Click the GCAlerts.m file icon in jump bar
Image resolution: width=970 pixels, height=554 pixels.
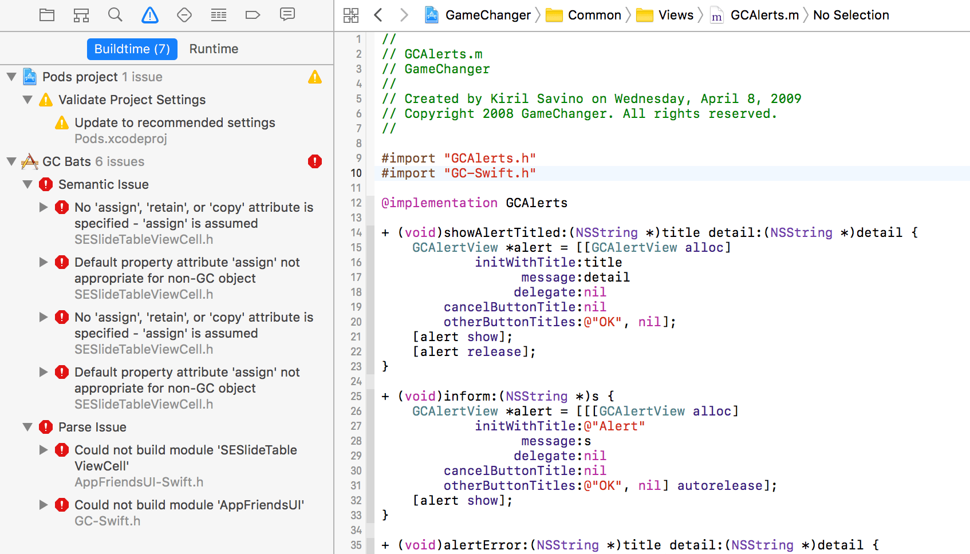pyautogui.click(x=716, y=15)
